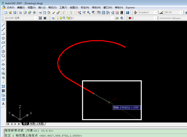Select the Ellipse tool
Viewport: 187px width, 137px height.
click(3, 64)
